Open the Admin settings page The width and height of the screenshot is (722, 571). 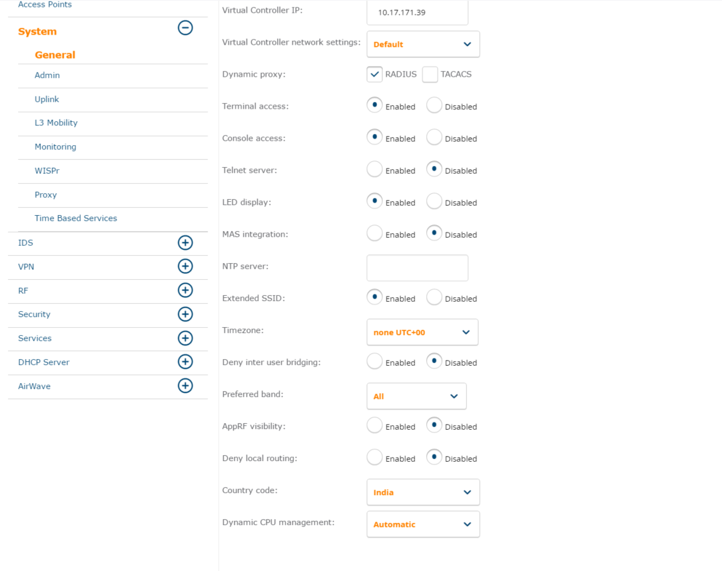pos(47,75)
